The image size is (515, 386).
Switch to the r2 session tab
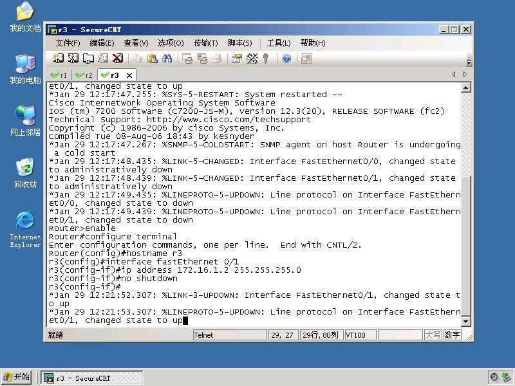click(84, 75)
